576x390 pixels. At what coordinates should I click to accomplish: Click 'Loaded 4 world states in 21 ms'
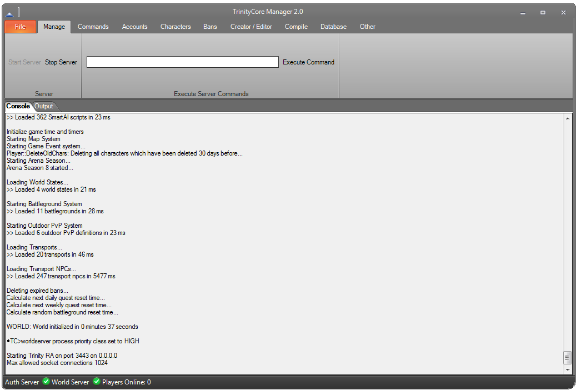point(51,189)
